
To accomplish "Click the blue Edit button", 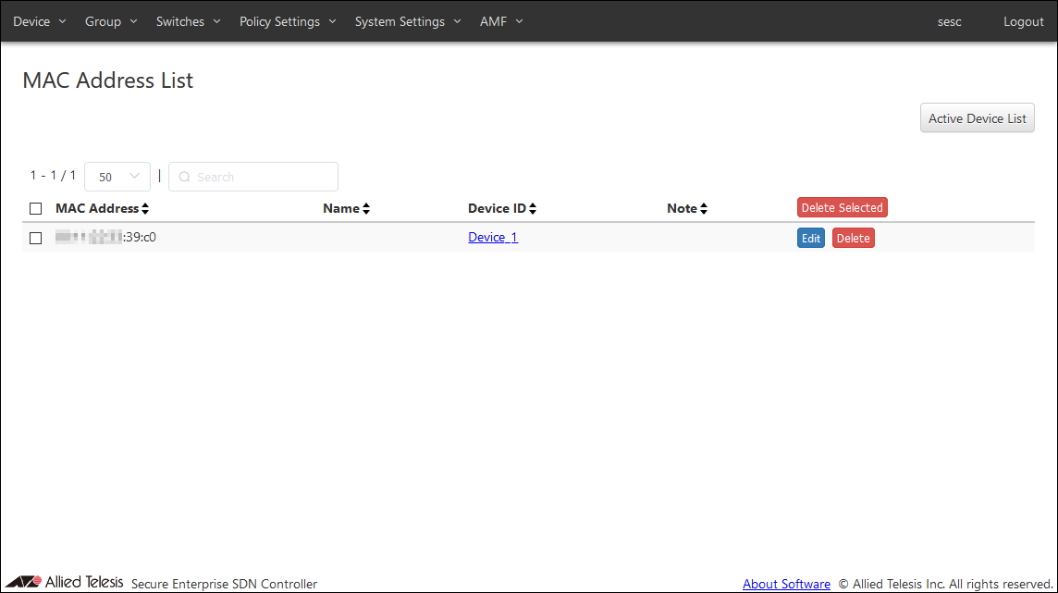I will coord(810,238).
